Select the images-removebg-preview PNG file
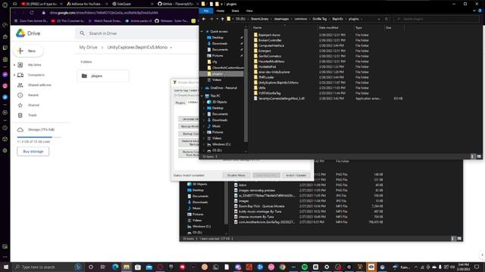 click(x=257, y=190)
